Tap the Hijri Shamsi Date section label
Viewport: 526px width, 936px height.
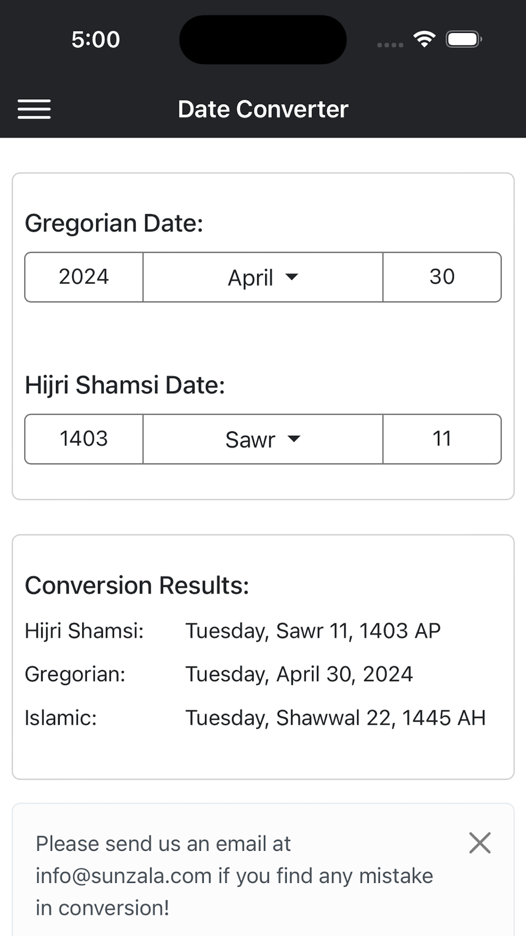125,385
